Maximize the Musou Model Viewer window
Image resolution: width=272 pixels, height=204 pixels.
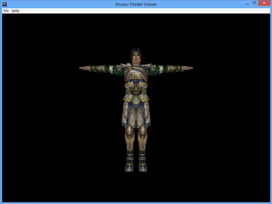[249, 4]
